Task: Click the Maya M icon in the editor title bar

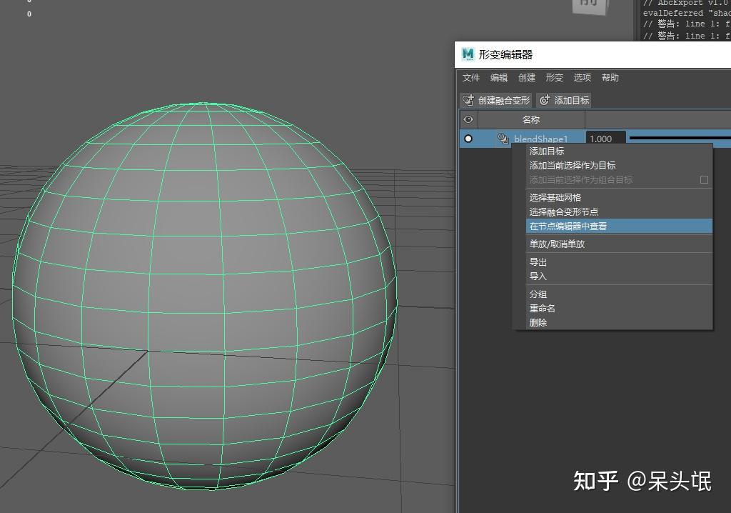Action: (x=469, y=54)
